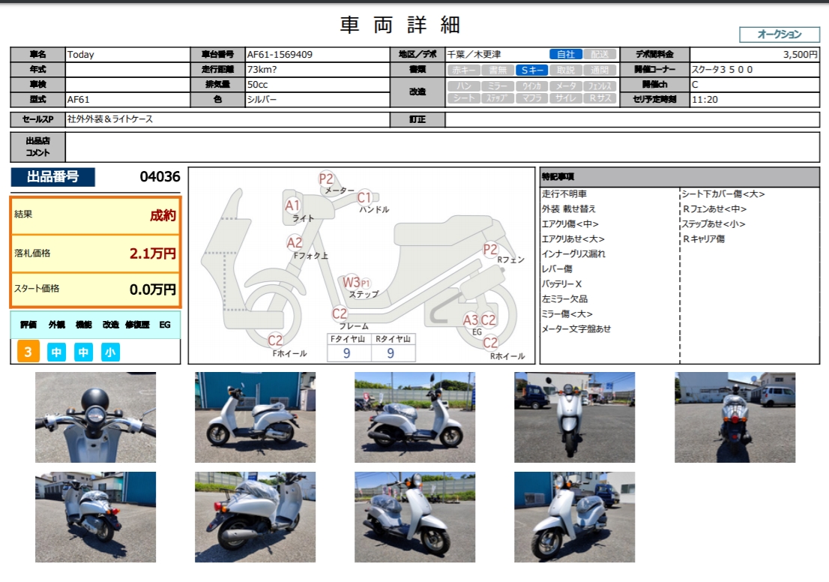This screenshot has height=582, width=829.
Task: Click the 出品番号 label
Action: click(x=53, y=177)
